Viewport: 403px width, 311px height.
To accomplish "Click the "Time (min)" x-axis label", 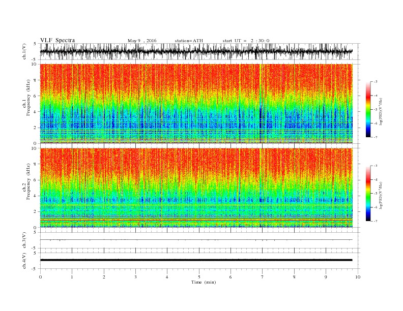I will click(204, 282).
